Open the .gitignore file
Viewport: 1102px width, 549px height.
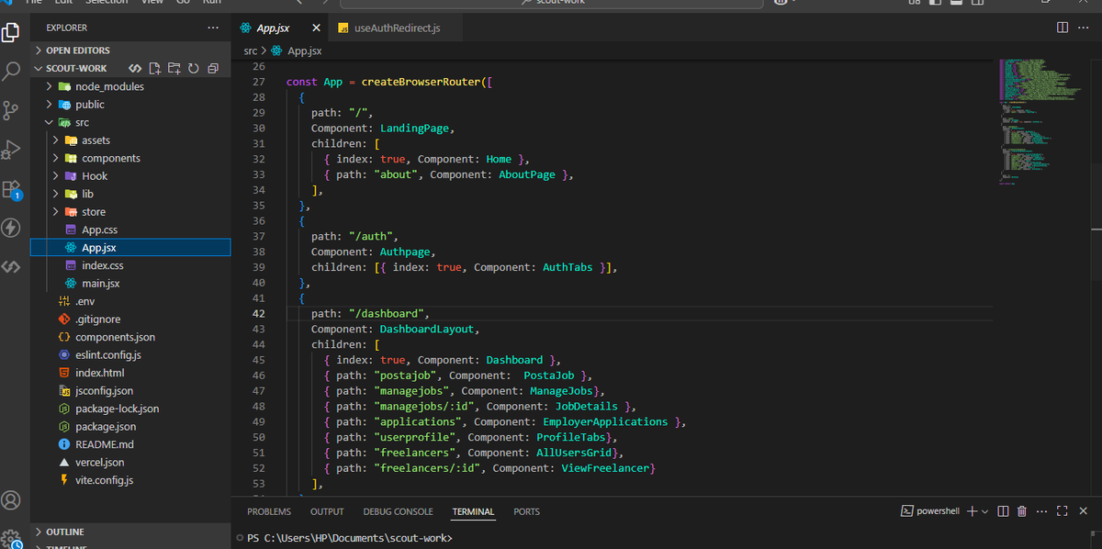(130, 319)
